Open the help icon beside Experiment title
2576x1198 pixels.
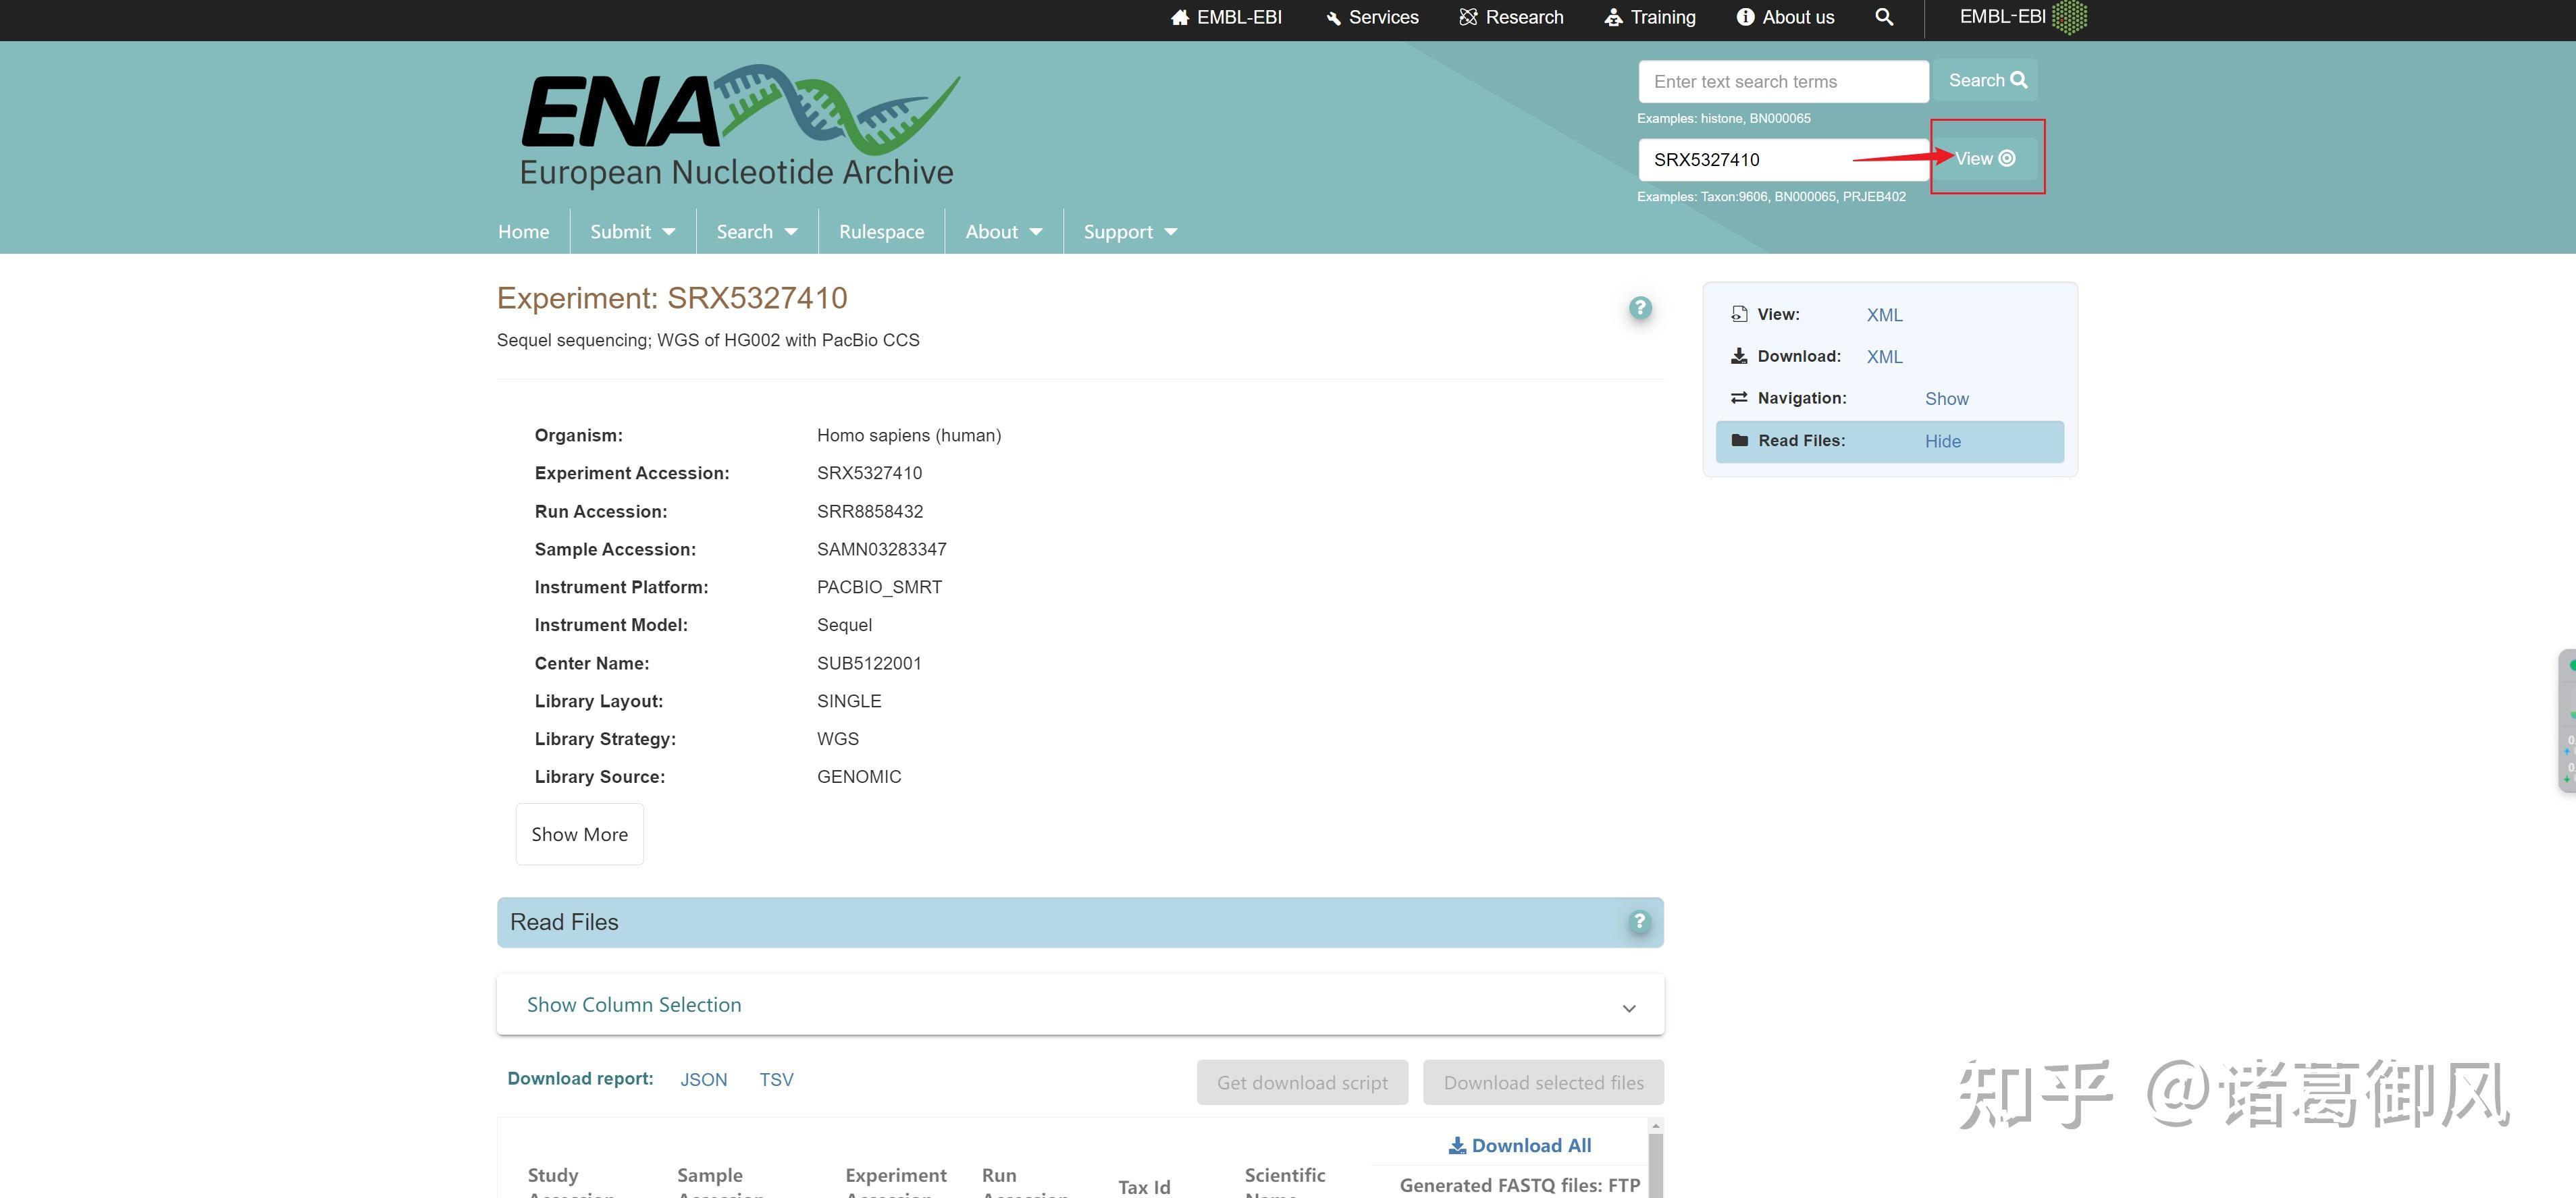click(x=1640, y=308)
